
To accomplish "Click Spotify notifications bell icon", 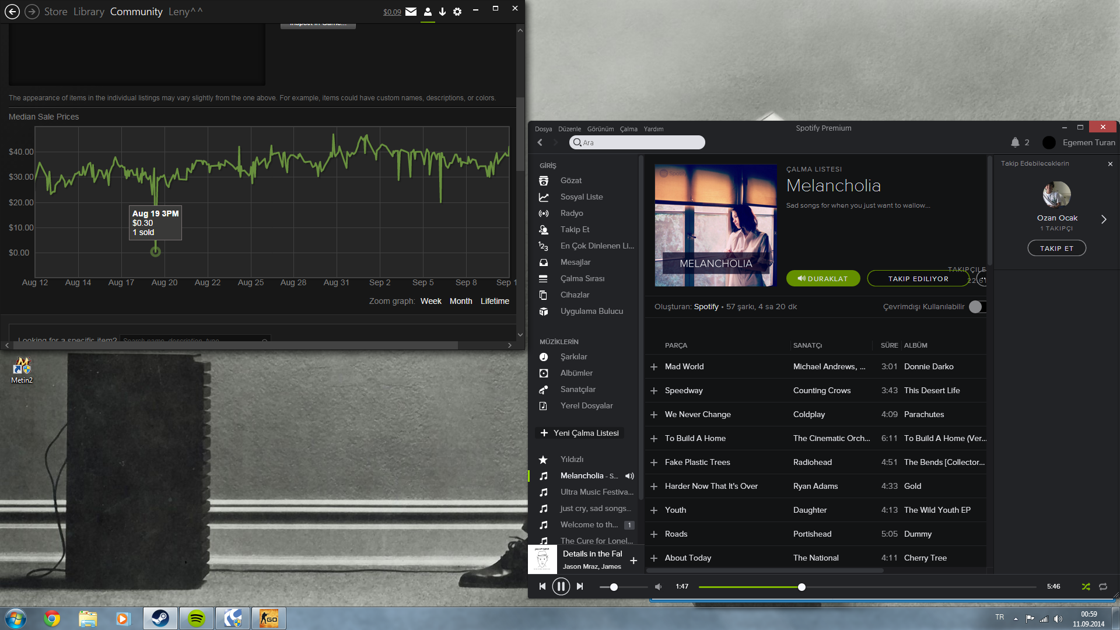I will [1015, 142].
